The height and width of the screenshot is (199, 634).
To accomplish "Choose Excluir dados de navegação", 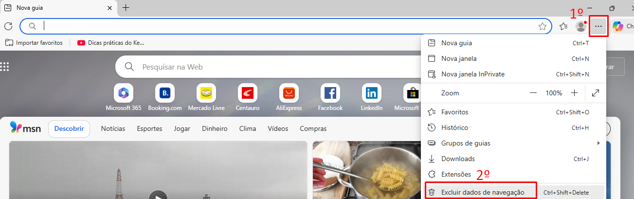I will pos(513,192).
